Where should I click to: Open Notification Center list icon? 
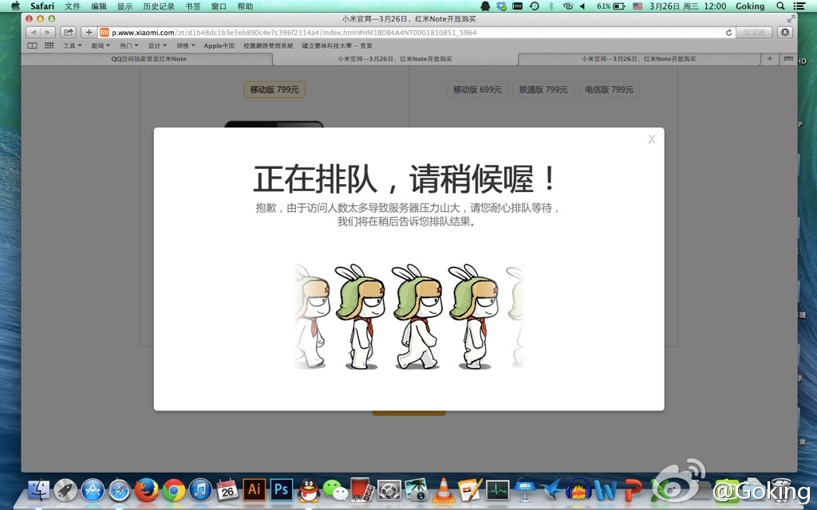coord(799,6)
